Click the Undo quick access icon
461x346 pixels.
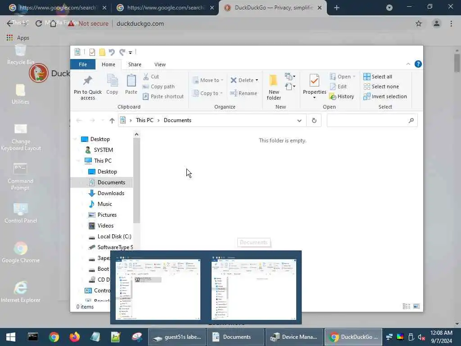[x=112, y=52]
